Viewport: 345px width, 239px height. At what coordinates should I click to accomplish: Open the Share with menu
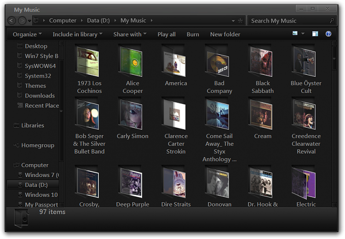tap(130, 34)
